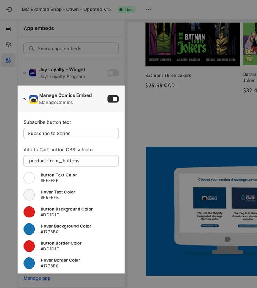
Task: Edit the Subscribe button text field
Action: coord(71,134)
